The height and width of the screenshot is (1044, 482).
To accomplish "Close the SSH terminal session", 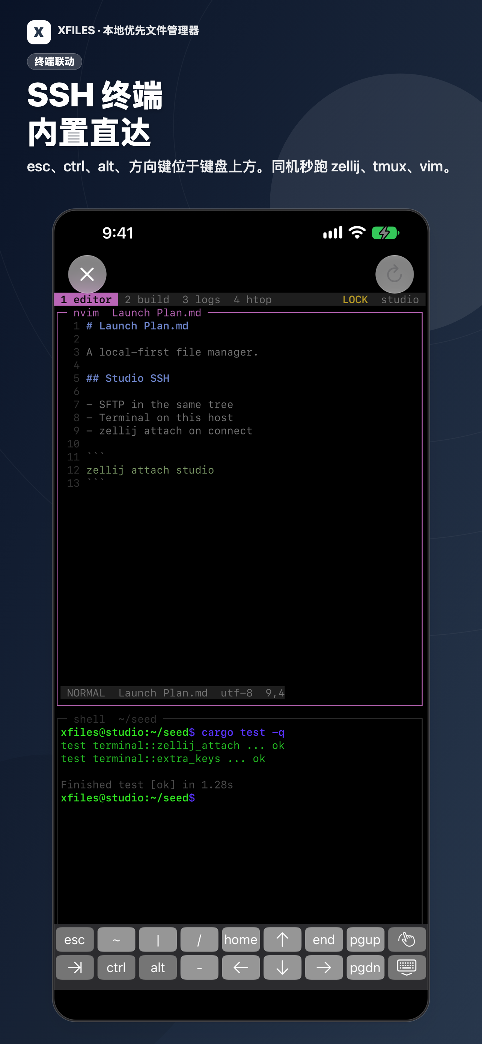I will pyautogui.click(x=87, y=274).
